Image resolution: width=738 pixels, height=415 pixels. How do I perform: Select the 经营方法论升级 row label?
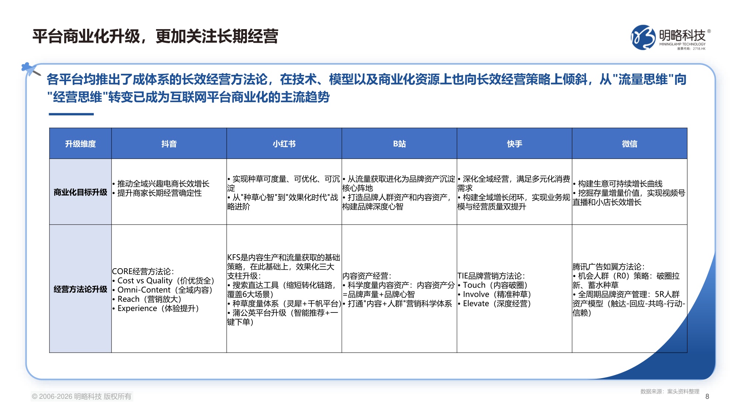pyautogui.click(x=80, y=289)
